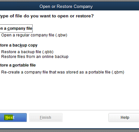The width and height of the screenshot is (139, 132).
Task: Select the "Open a company file" option
Action: (x=16, y=28)
